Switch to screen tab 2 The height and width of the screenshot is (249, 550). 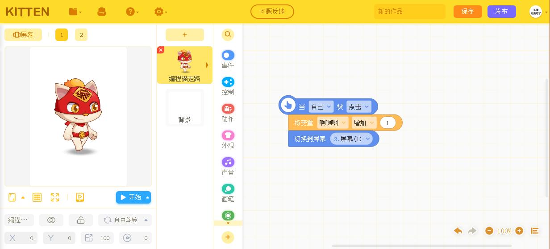click(x=81, y=35)
